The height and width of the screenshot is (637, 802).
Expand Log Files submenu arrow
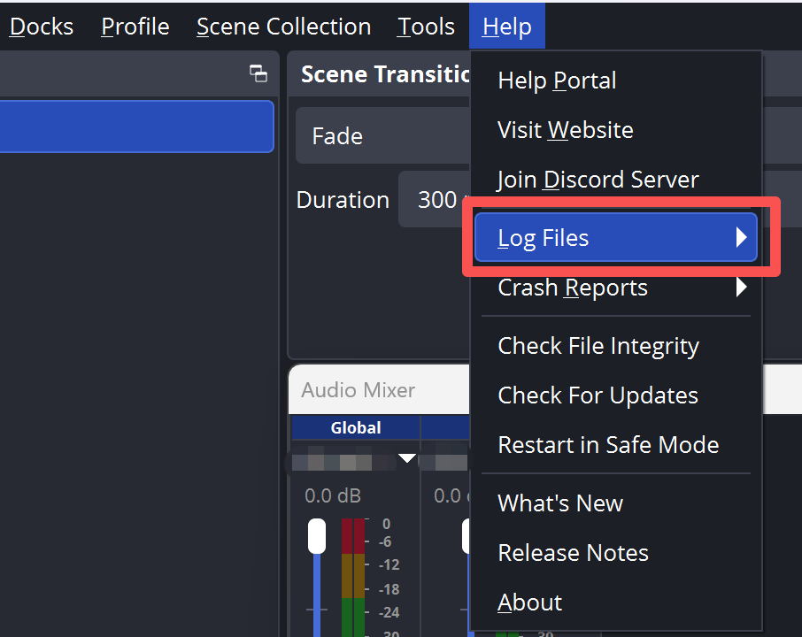coord(741,238)
